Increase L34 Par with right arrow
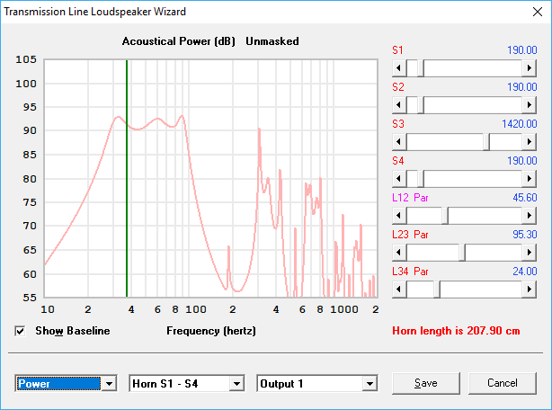 (x=530, y=290)
